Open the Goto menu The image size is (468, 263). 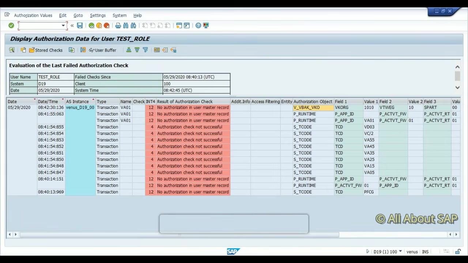coord(78,15)
